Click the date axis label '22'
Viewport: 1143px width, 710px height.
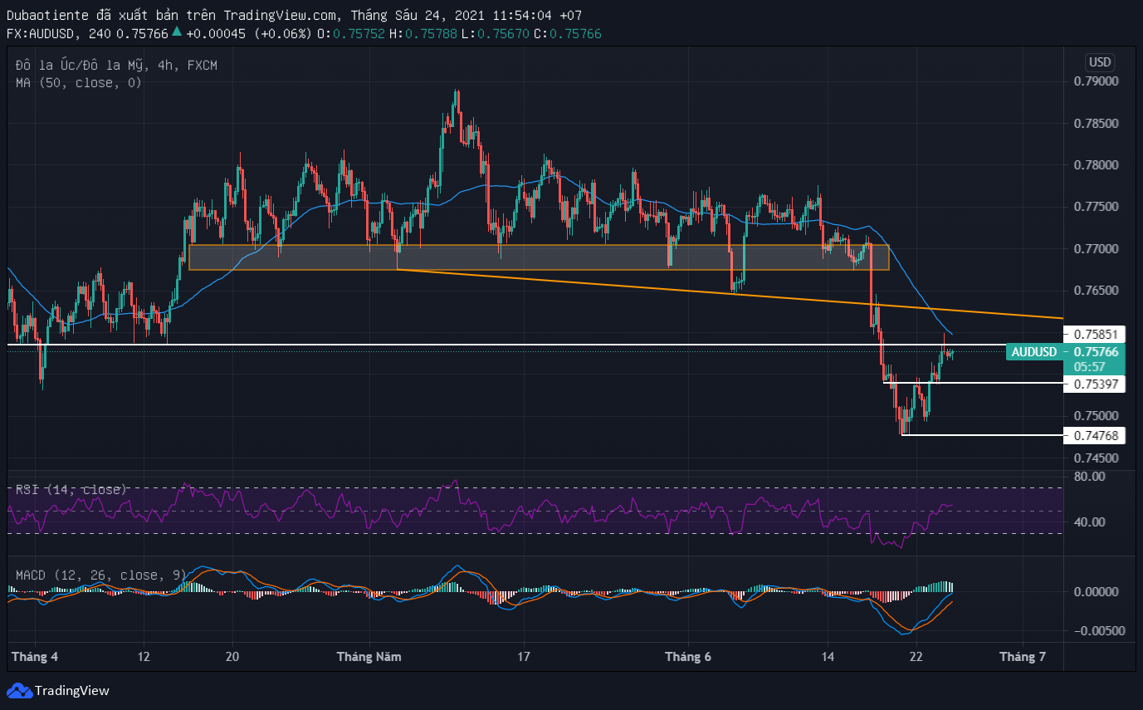coord(916,656)
